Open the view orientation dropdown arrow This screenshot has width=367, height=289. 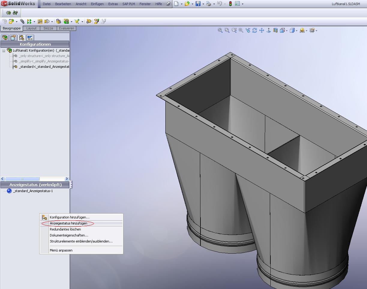[287, 31]
